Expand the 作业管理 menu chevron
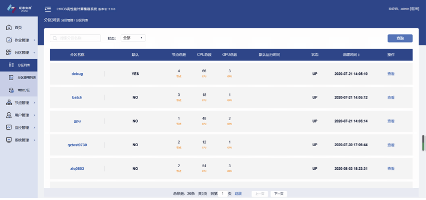Viewport: 426px width, 200px height. click(34, 40)
